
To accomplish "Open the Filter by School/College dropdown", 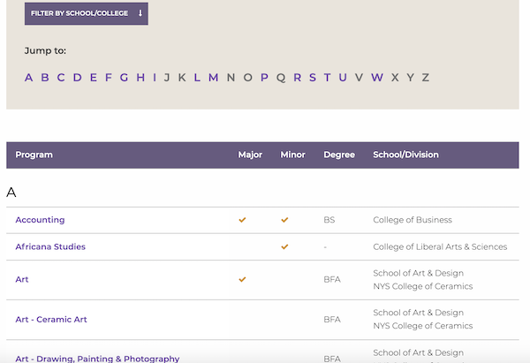I will click(87, 13).
